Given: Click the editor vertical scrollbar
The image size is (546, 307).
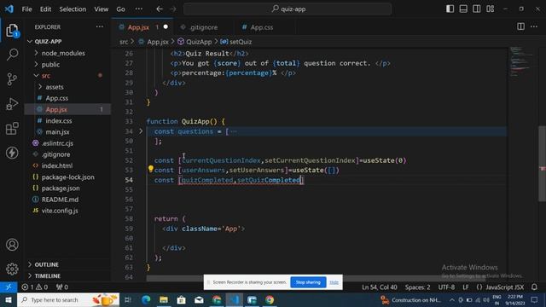Looking at the screenshot, I should tap(542, 164).
